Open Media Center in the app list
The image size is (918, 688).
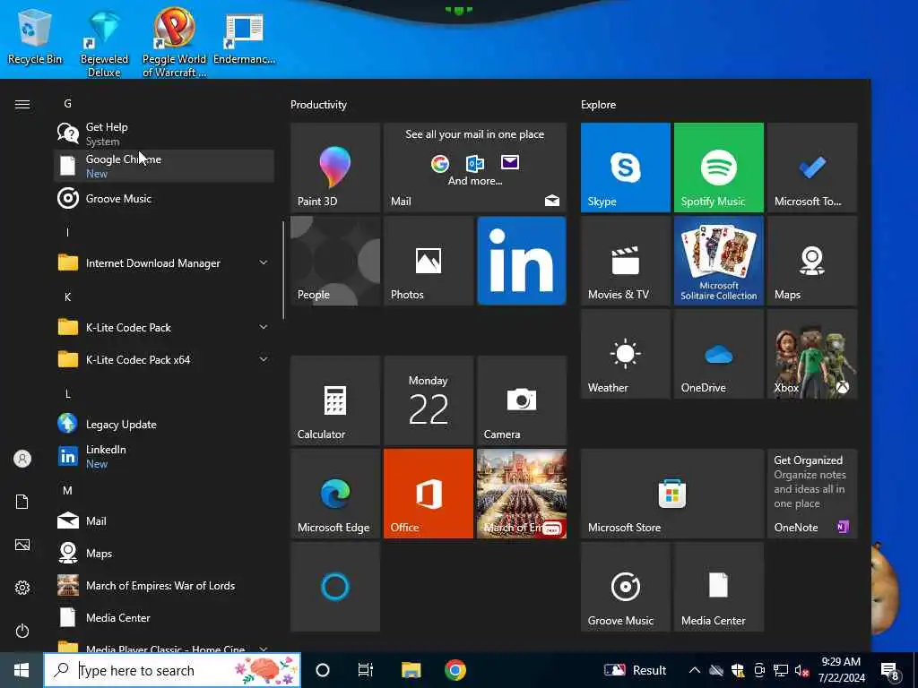pos(164,617)
